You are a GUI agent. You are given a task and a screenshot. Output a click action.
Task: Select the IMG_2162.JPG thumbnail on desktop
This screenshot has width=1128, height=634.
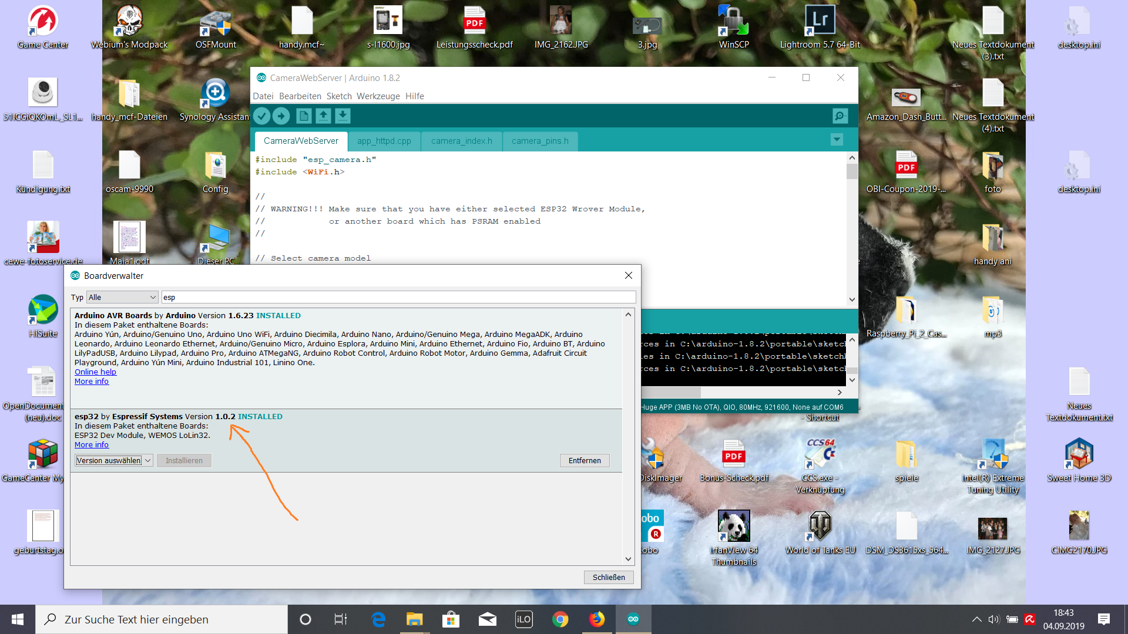[561, 27]
